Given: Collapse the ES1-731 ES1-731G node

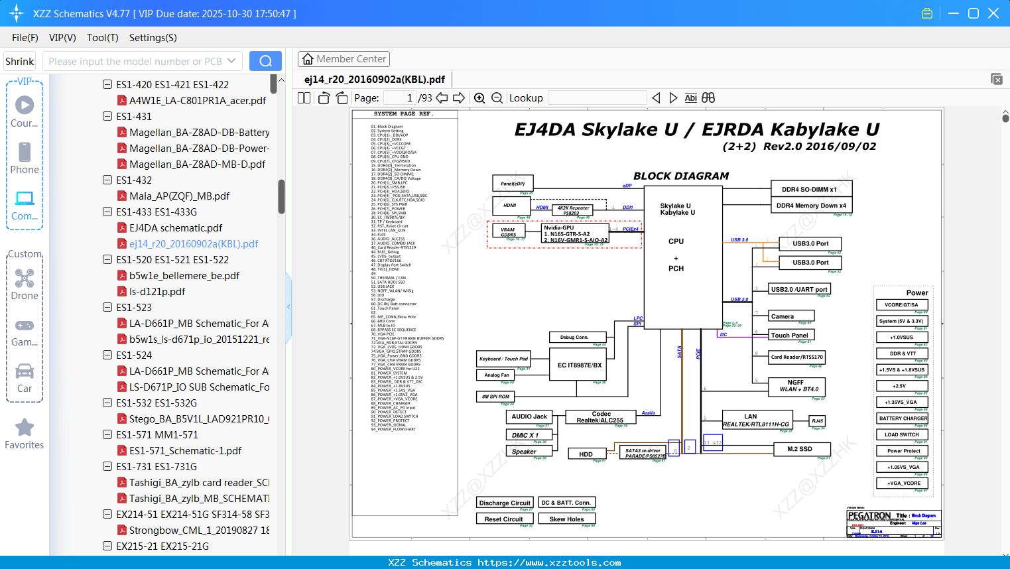Looking at the screenshot, I should point(107,466).
